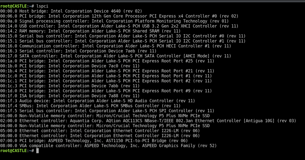Click the Host bridge Device 4640 line

[71, 11]
